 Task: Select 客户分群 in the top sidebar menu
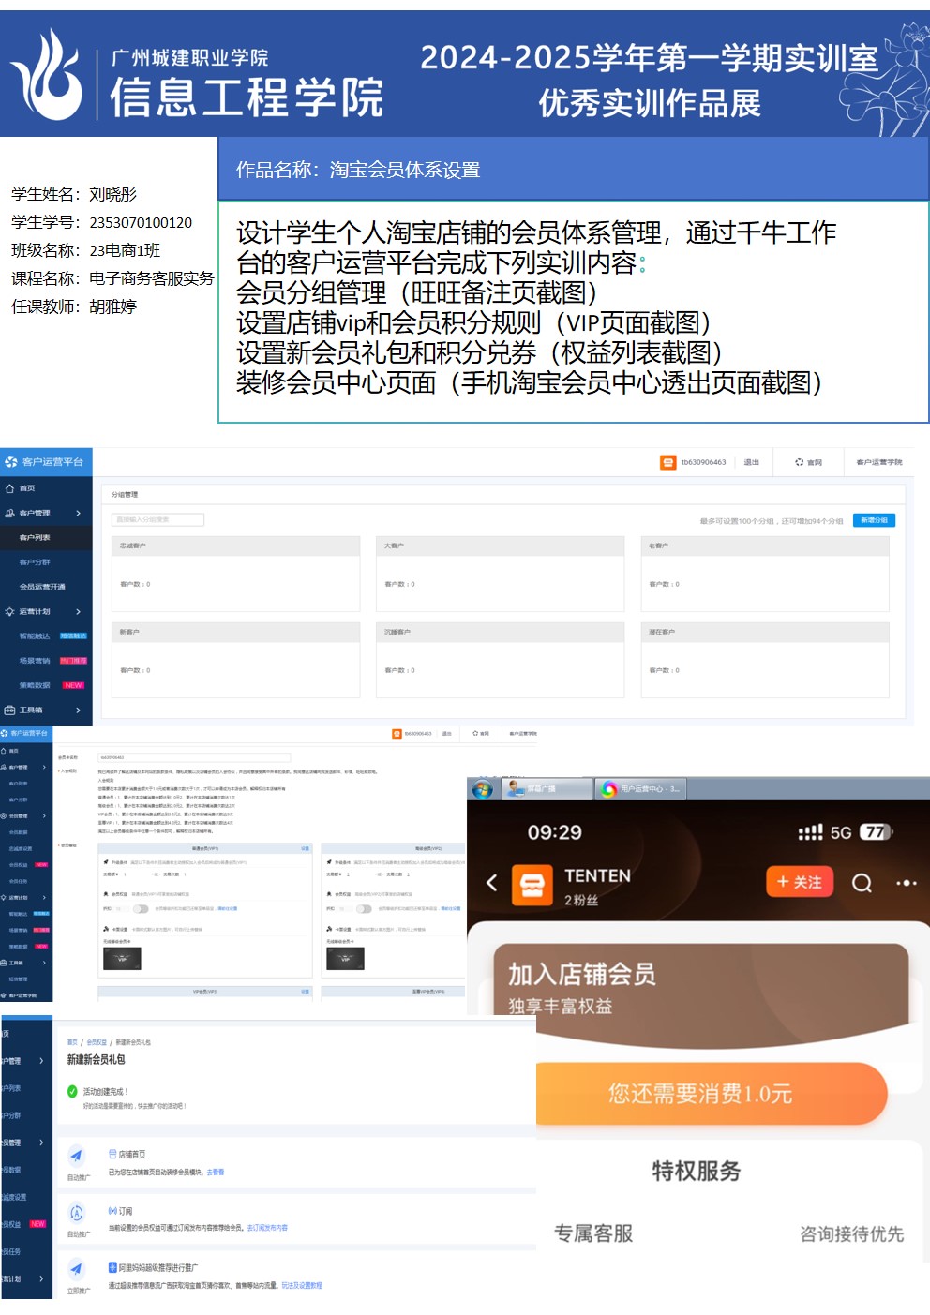(36, 562)
